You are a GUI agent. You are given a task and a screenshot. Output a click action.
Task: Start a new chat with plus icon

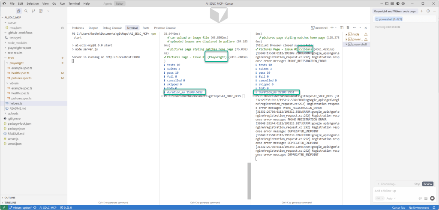pos(422,11)
